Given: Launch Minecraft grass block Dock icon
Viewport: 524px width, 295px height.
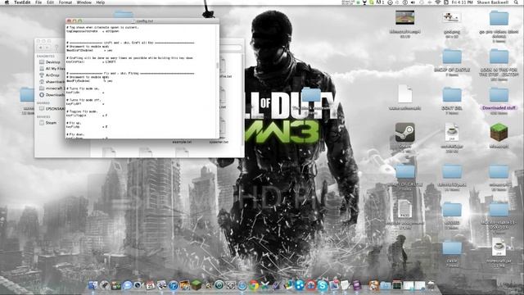Looking at the screenshot, I should click(196, 285).
